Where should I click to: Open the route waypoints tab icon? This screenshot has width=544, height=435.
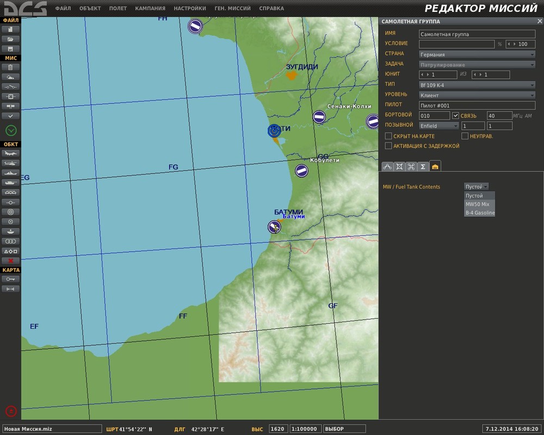click(387, 166)
